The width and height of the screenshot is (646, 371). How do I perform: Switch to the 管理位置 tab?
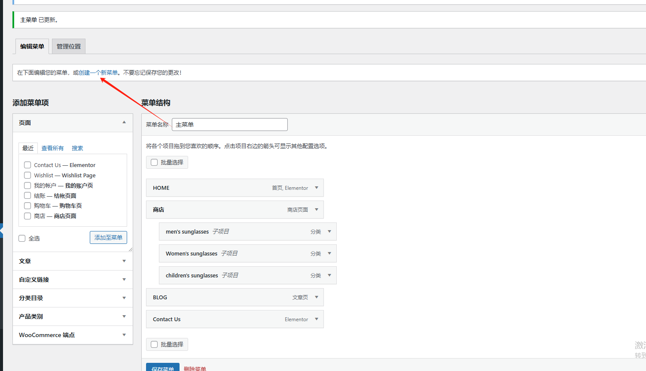pos(68,46)
